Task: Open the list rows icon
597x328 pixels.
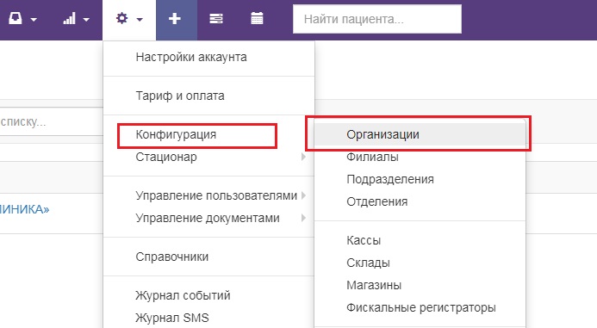Action: [x=216, y=18]
